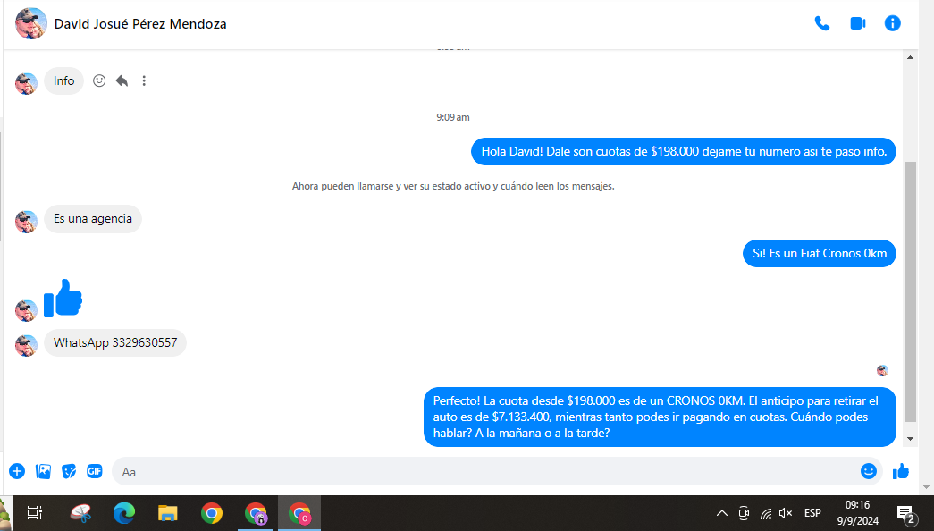Select the Hola David cuotas message bubble

click(684, 151)
